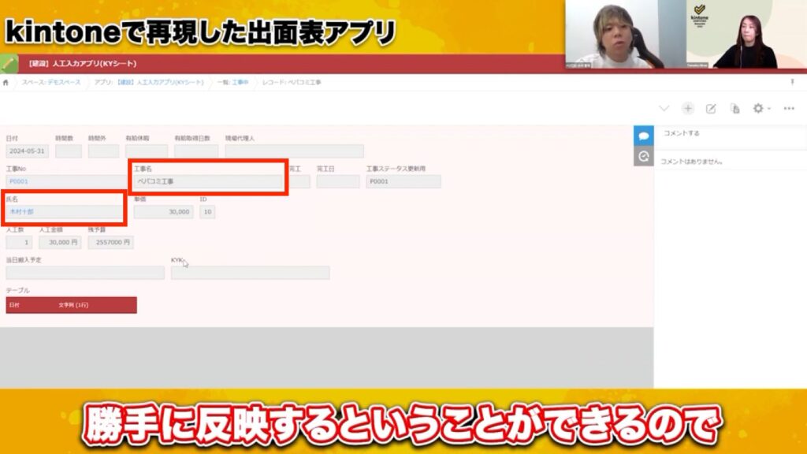Screen dimensions: 807x454
Task: Click the 文字列 (1行) column header in テーブル
Action: pos(73,305)
